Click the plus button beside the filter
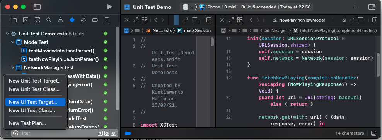The height and width of the screenshot is (140, 382). (7, 133)
